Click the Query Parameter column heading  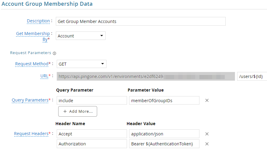coord(75,90)
